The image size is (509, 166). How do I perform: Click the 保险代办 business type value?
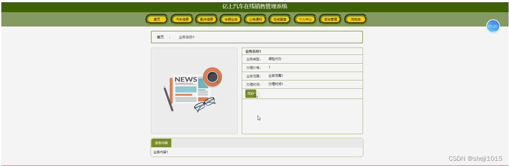275,59
